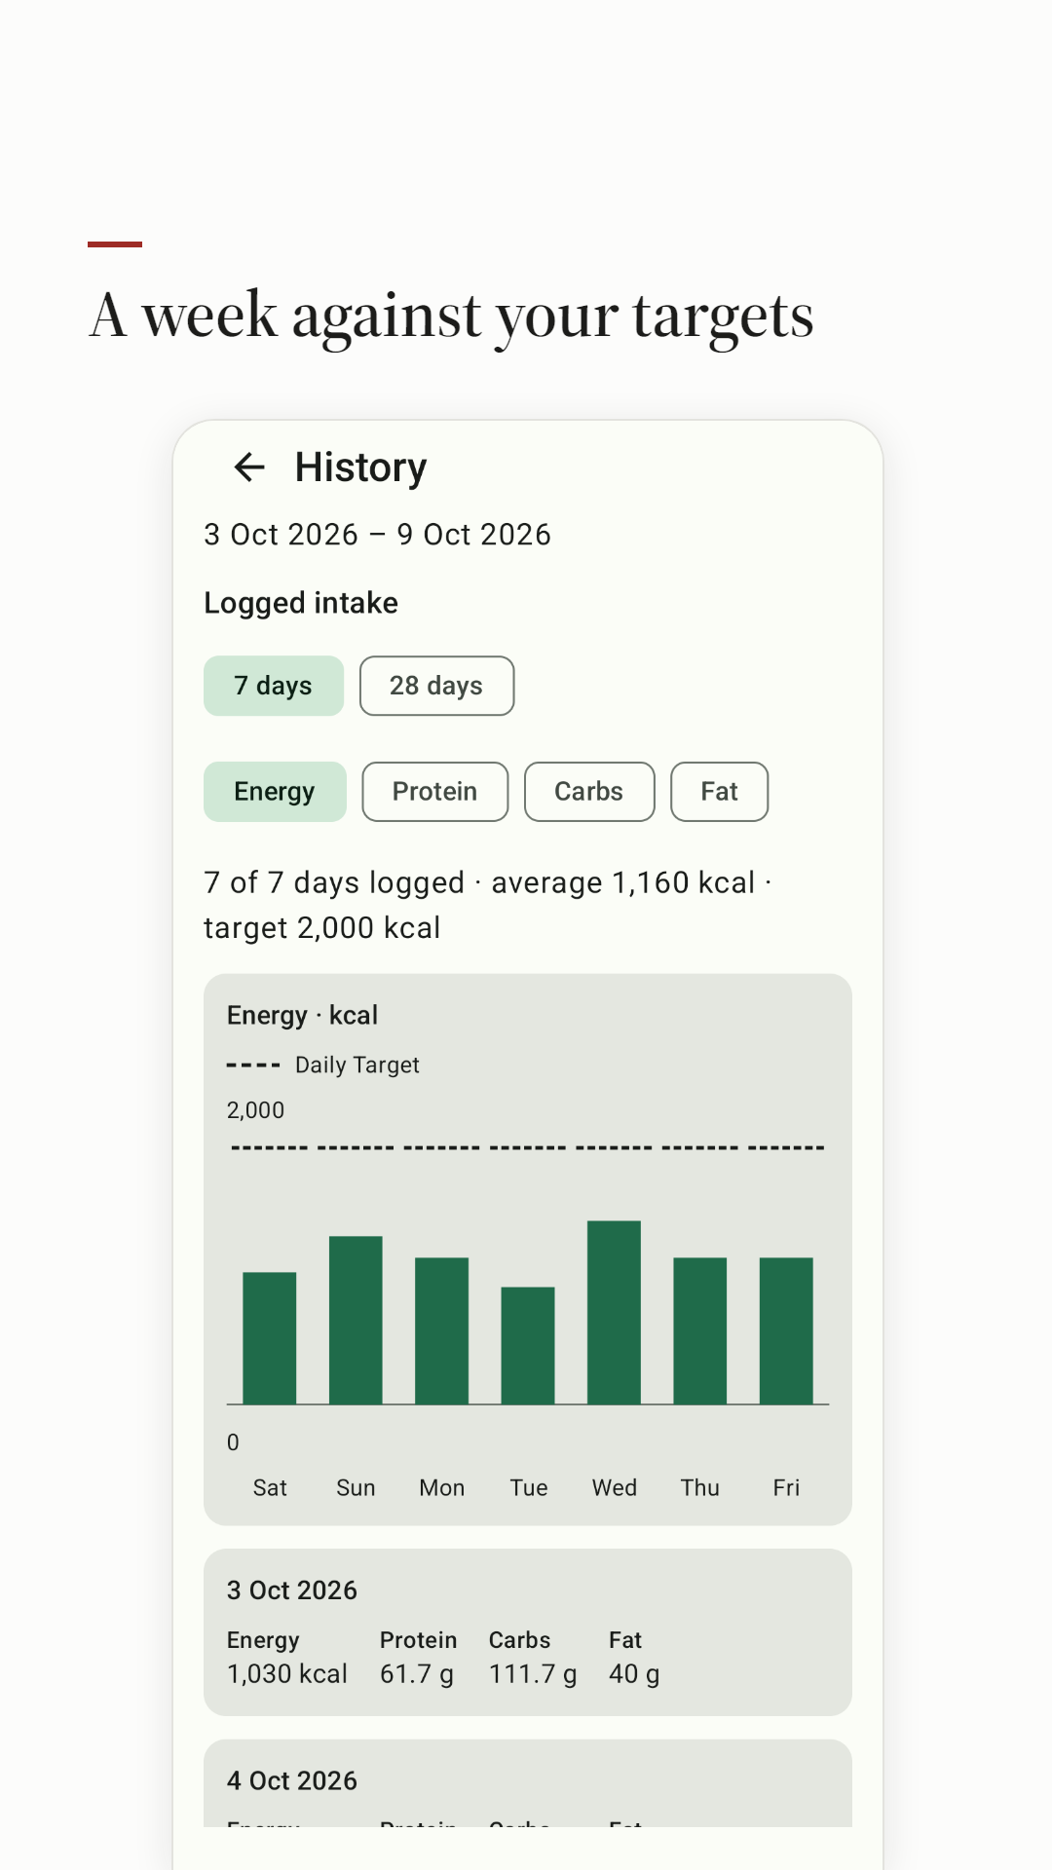Viewport: 1052px width, 1870px height.
Task: Click the History title
Action: [361, 467]
